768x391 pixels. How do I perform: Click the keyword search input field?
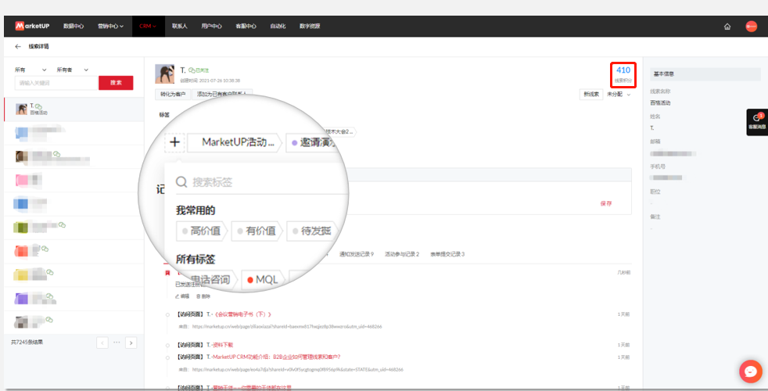[55, 83]
